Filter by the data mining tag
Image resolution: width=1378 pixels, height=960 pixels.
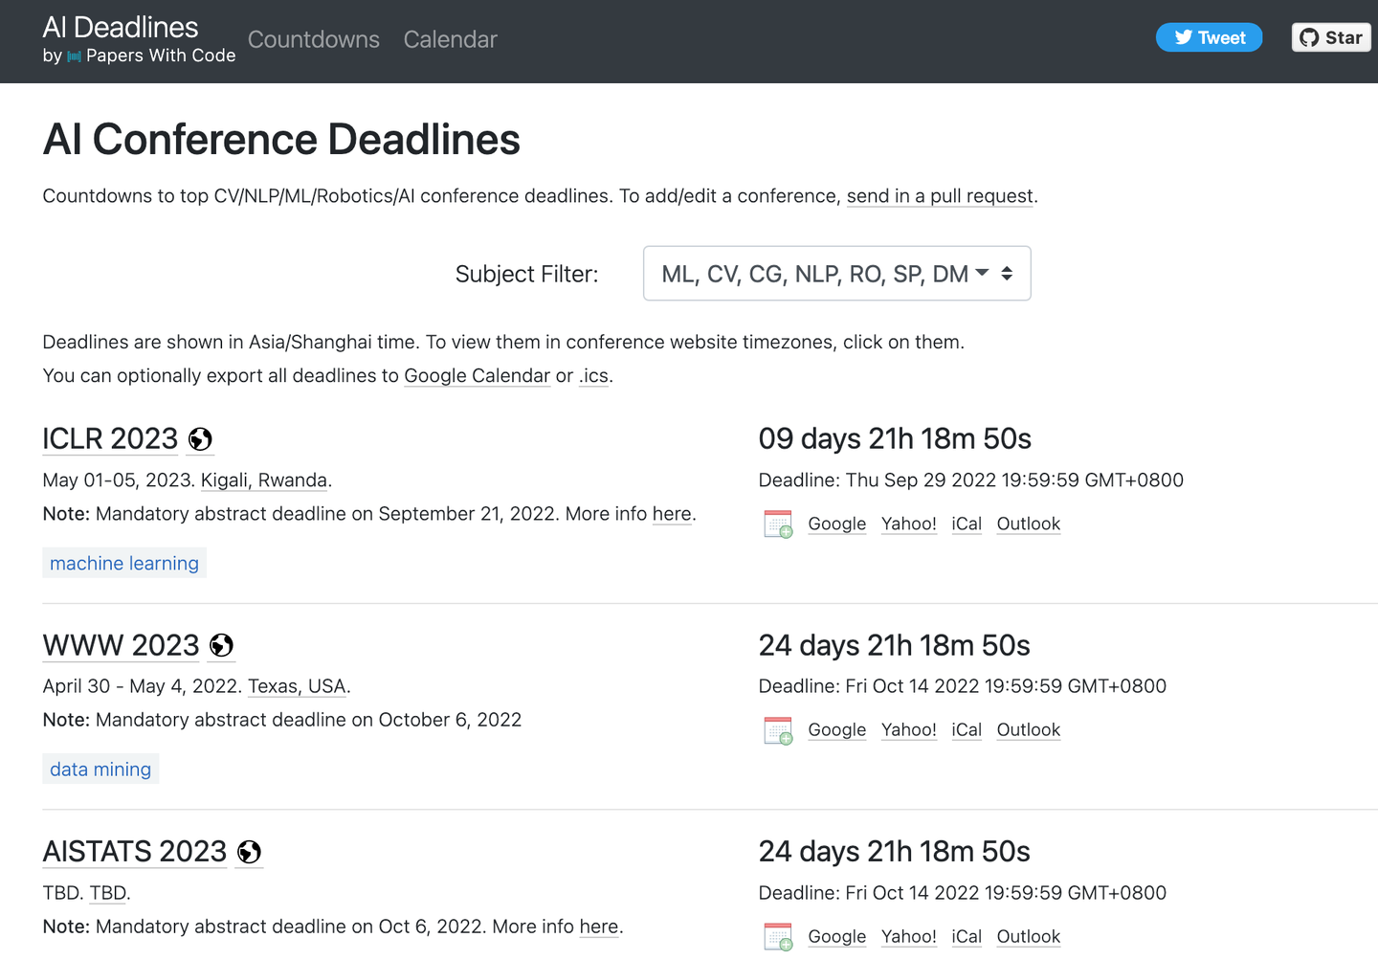click(100, 770)
